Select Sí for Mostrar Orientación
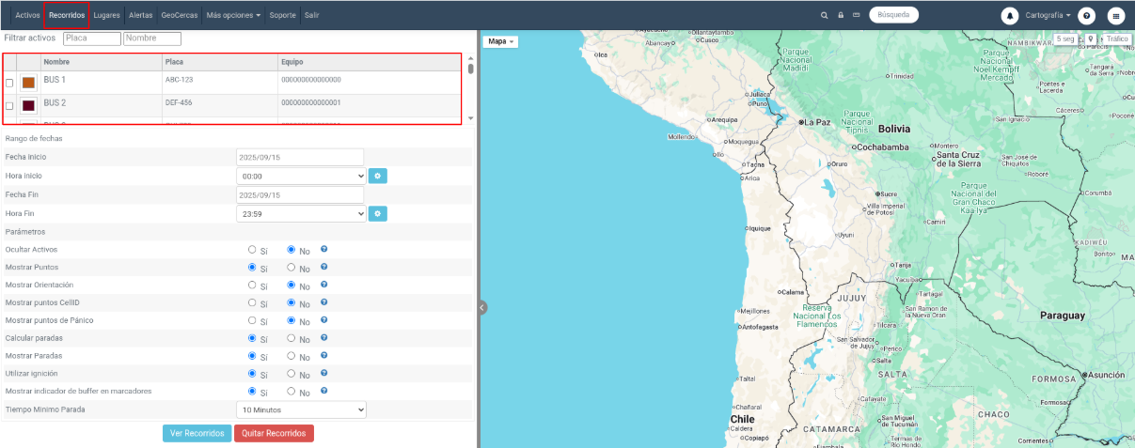Viewport: 1135px width, 448px height. point(252,285)
